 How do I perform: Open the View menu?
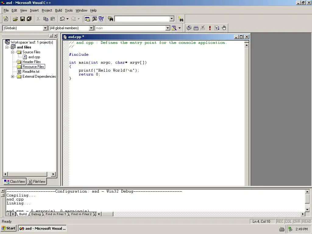(x=23, y=10)
